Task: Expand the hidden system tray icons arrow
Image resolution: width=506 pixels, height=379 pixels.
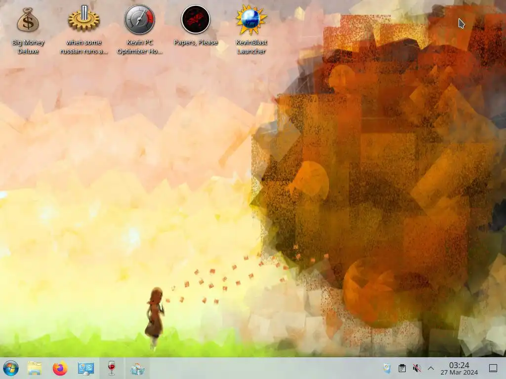Action: click(x=431, y=368)
